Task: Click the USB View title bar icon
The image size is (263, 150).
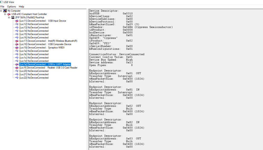Action: tap(1, 2)
